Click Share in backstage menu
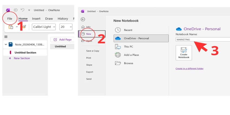 (89, 65)
